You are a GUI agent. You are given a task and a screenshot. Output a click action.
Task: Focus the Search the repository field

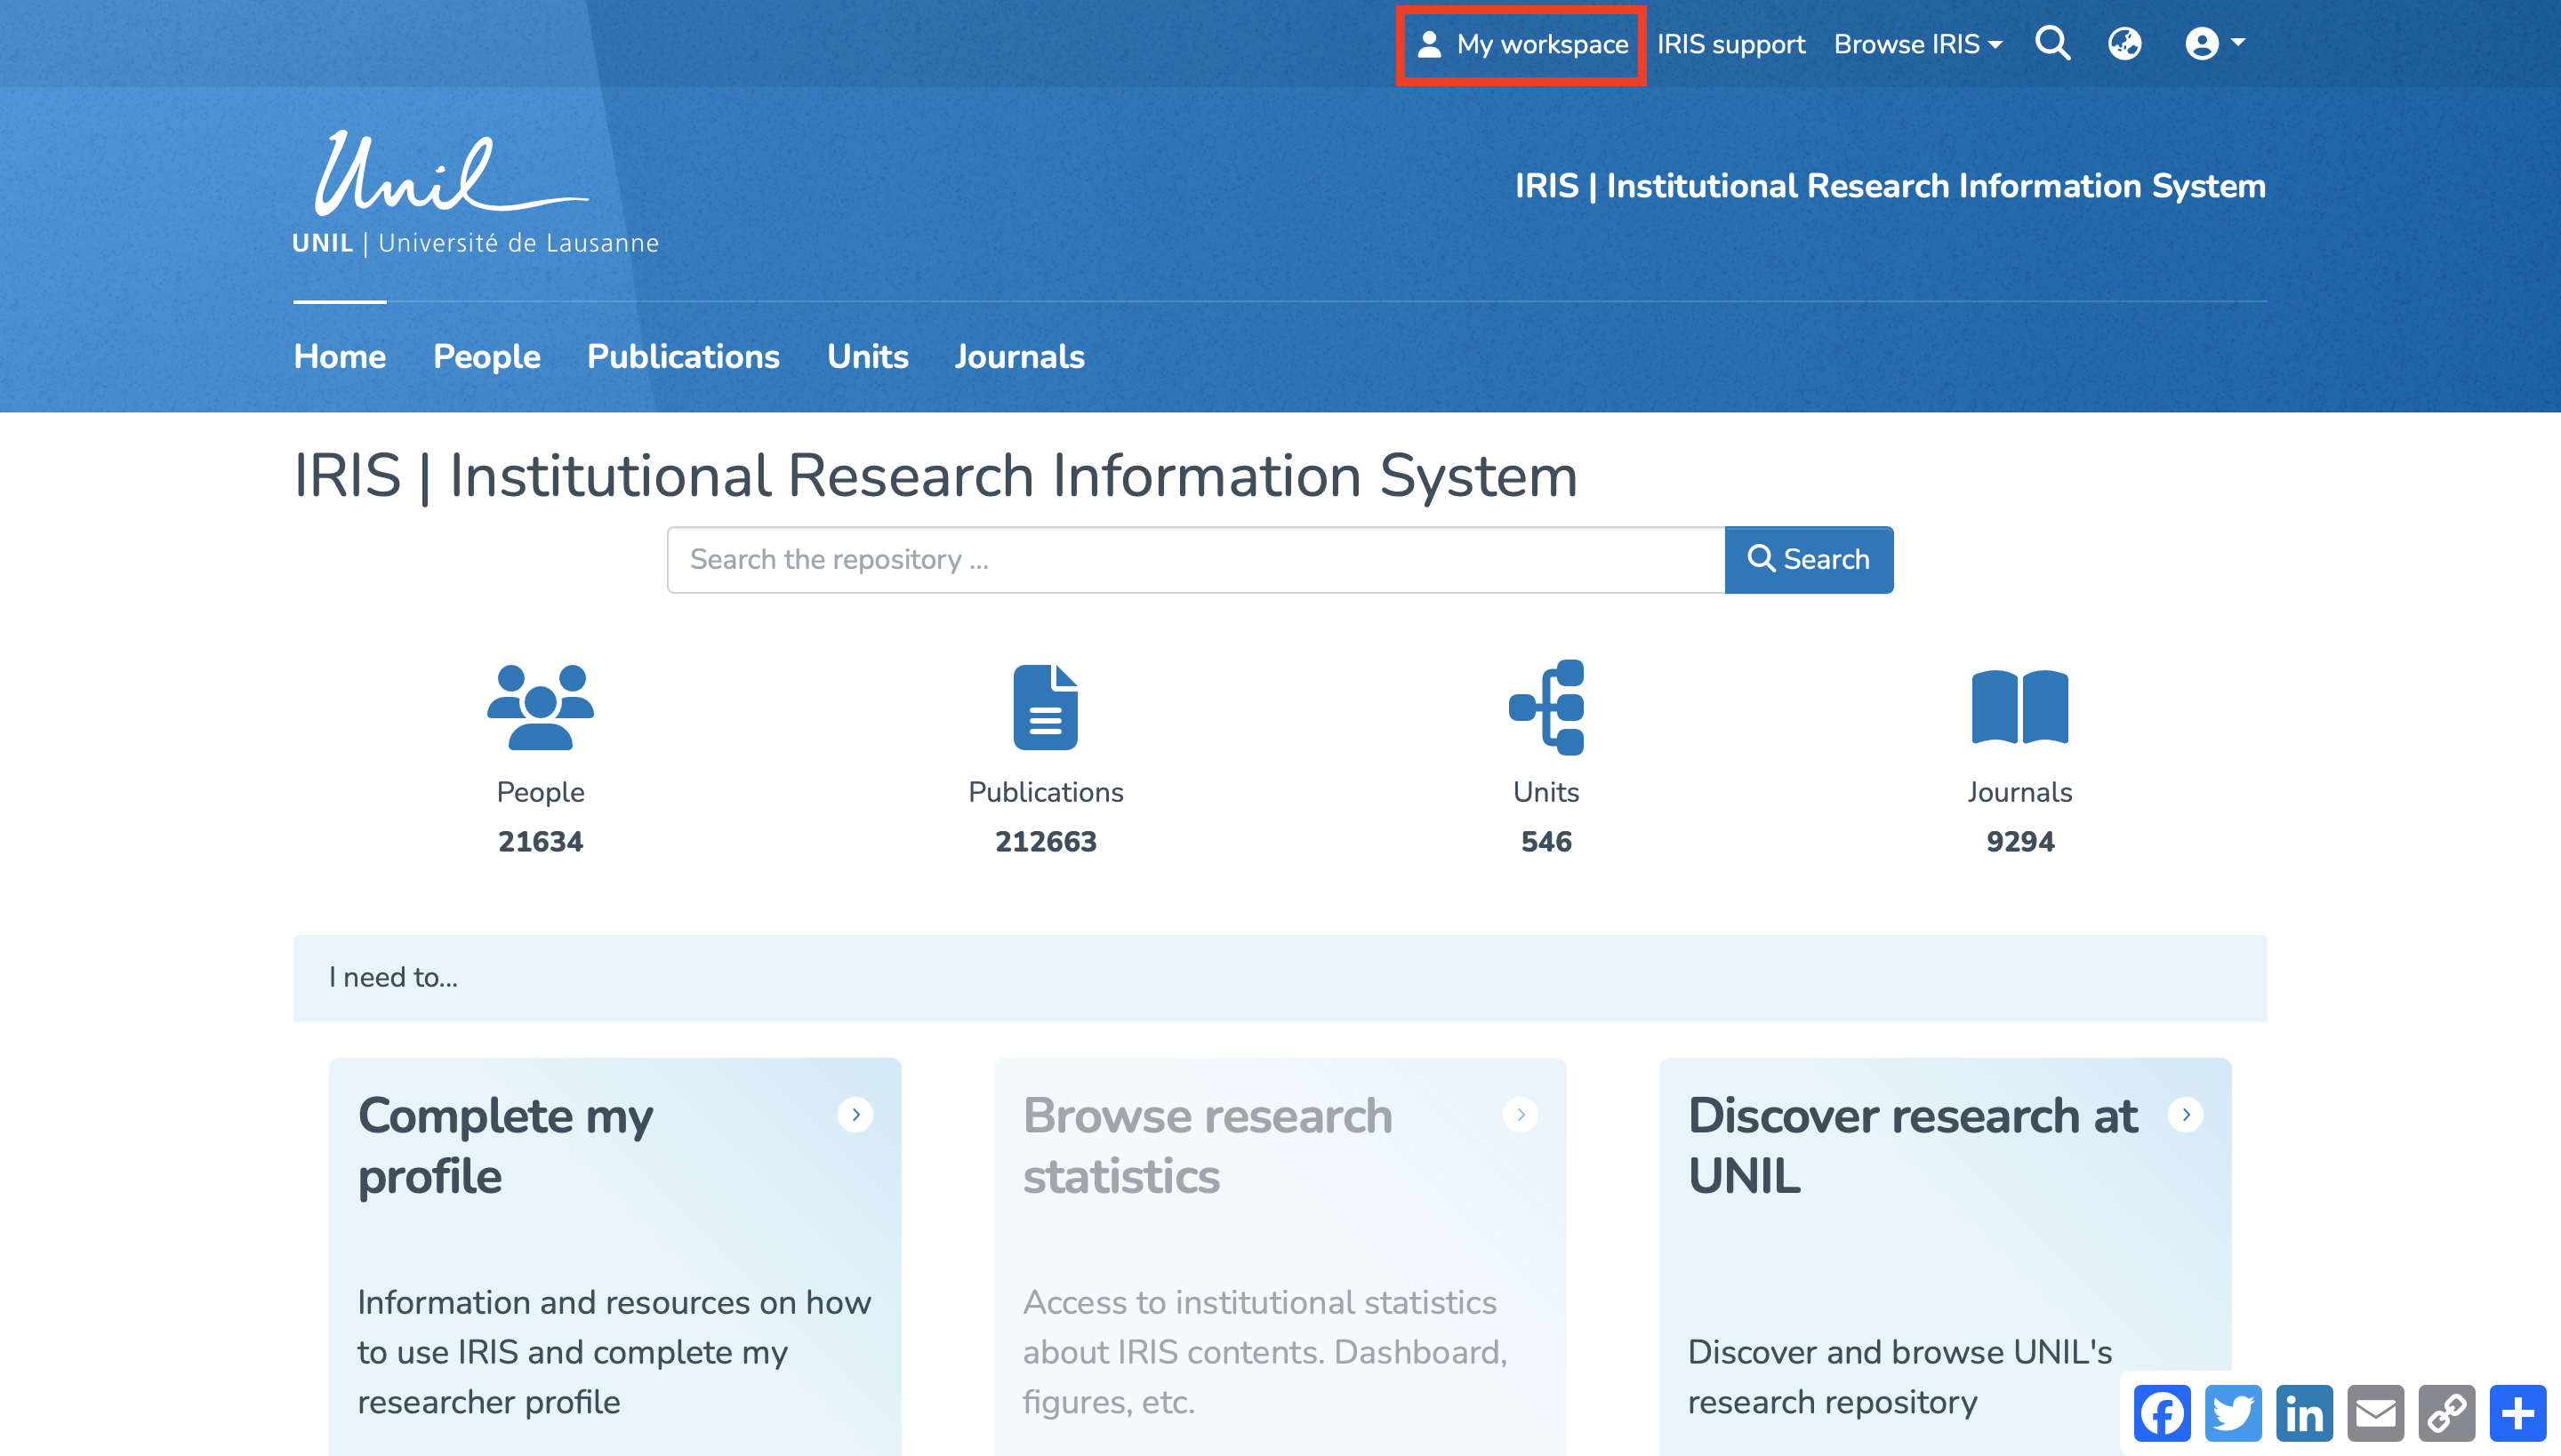point(1195,559)
